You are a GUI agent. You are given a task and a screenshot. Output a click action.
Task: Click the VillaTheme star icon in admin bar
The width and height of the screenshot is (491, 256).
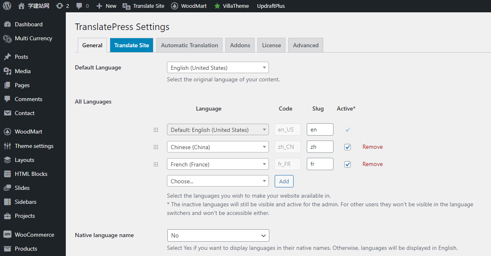(x=217, y=6)
